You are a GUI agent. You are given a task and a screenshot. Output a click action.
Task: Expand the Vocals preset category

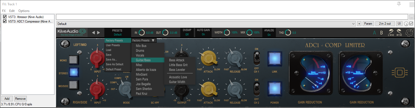148,55
